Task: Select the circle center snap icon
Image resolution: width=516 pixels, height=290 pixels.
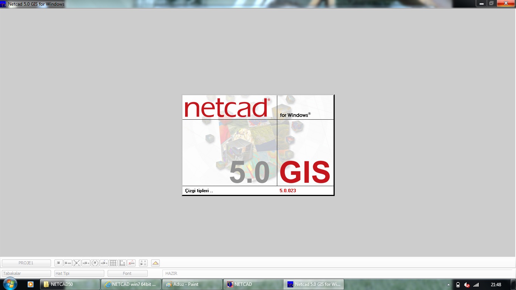Action: click(x=95, y=263)
